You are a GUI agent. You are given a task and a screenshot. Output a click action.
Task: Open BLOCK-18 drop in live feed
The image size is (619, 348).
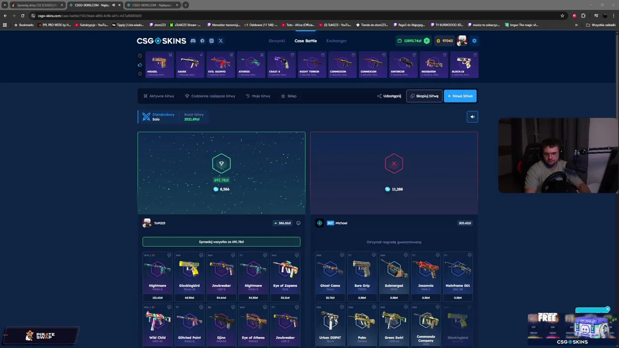[464, 65]
